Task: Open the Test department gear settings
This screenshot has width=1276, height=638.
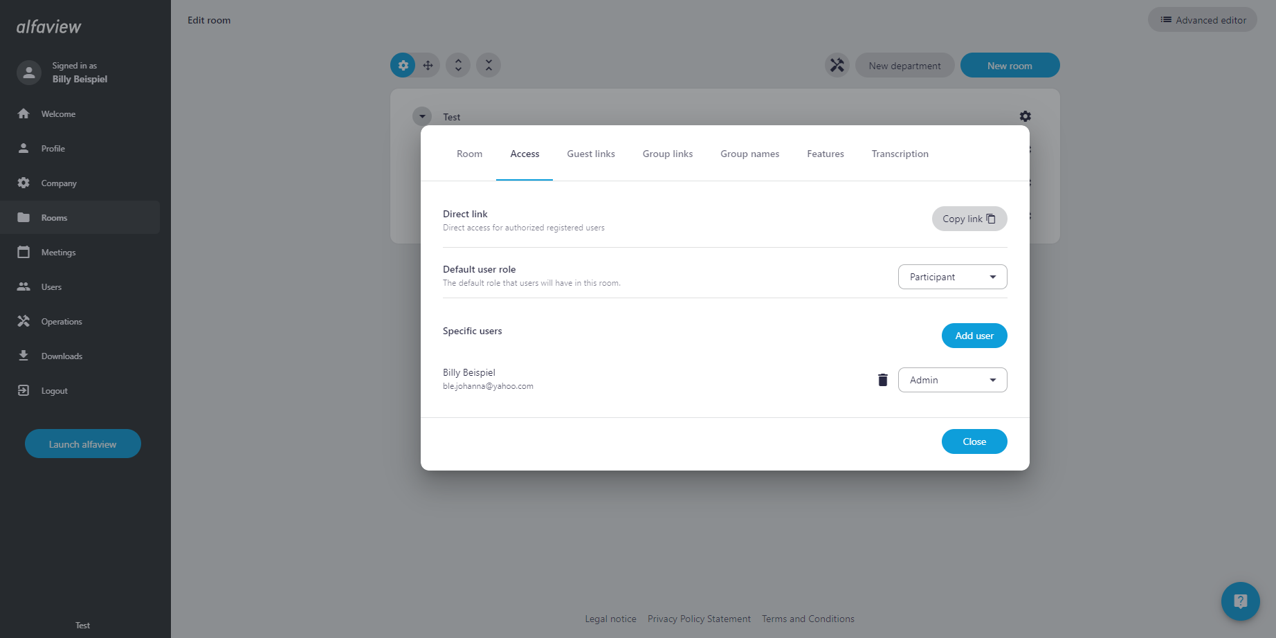Action: 1025,116
